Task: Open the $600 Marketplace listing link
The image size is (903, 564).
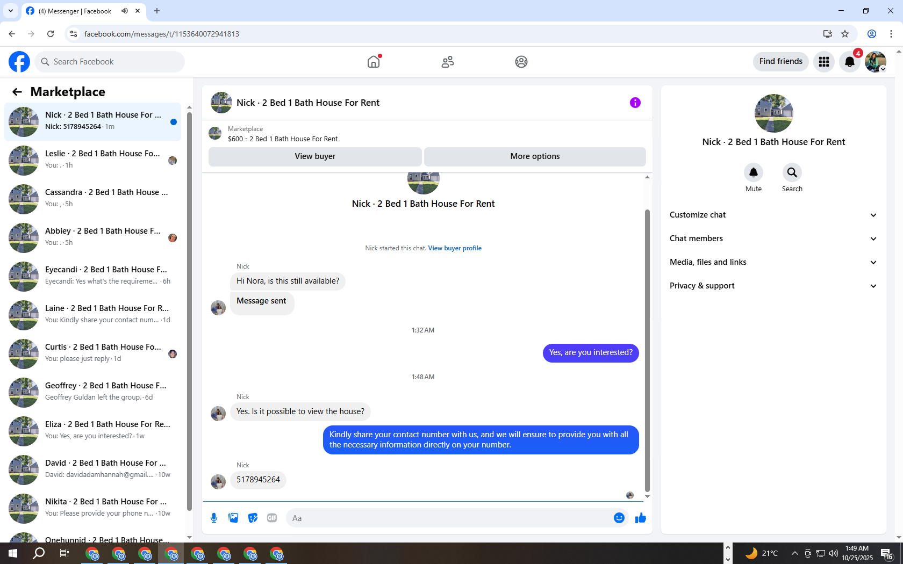Action: click(x=283, y=139)
